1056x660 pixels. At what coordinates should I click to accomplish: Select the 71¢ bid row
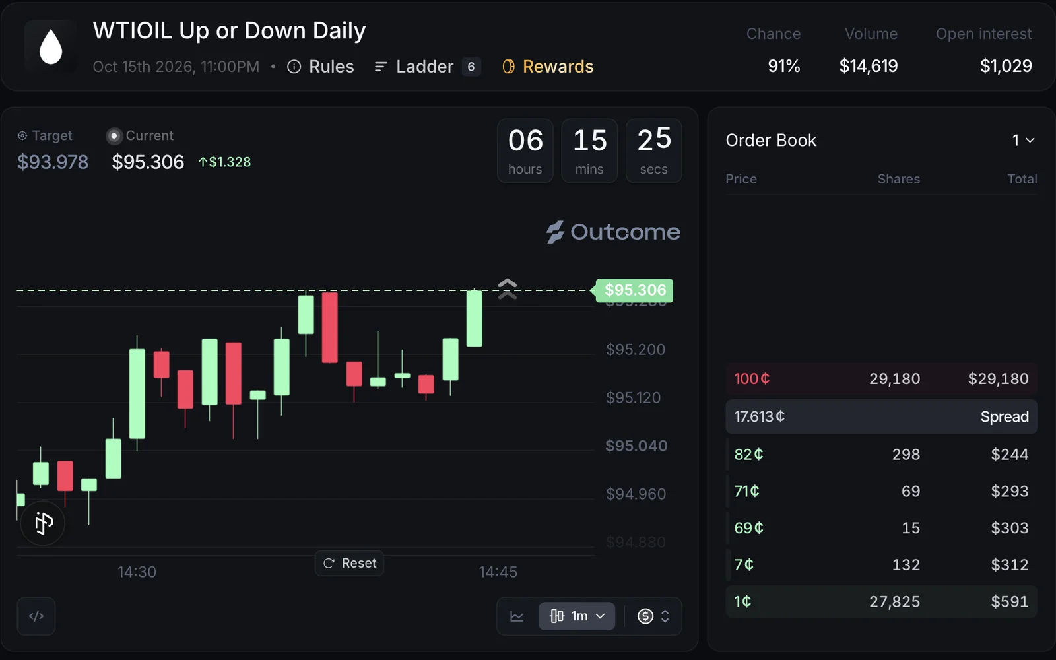click(x=881, y=491)
